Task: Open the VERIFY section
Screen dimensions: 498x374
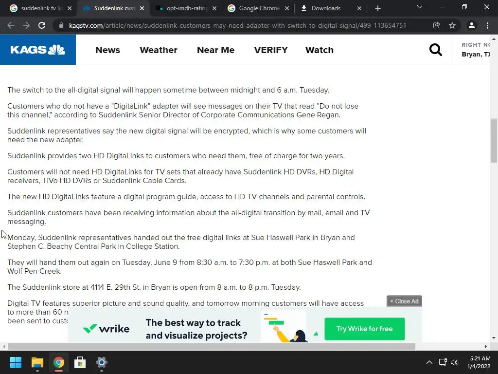Action: coord(271,50)
